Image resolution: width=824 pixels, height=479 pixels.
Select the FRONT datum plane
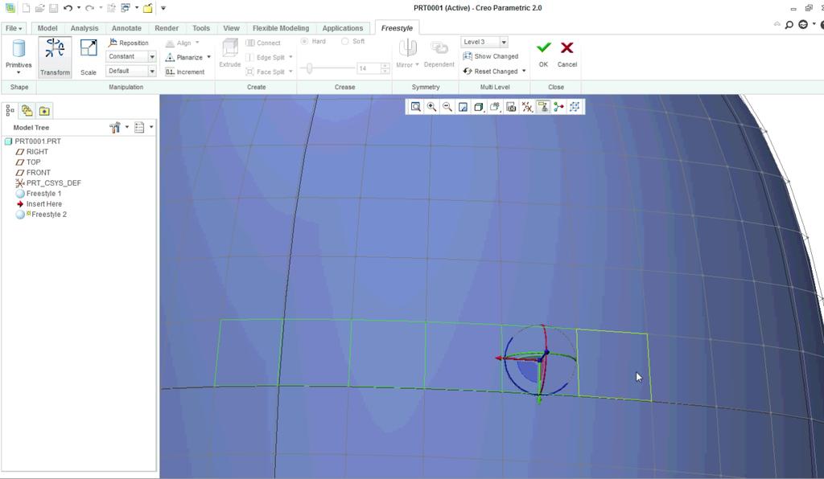33,173
